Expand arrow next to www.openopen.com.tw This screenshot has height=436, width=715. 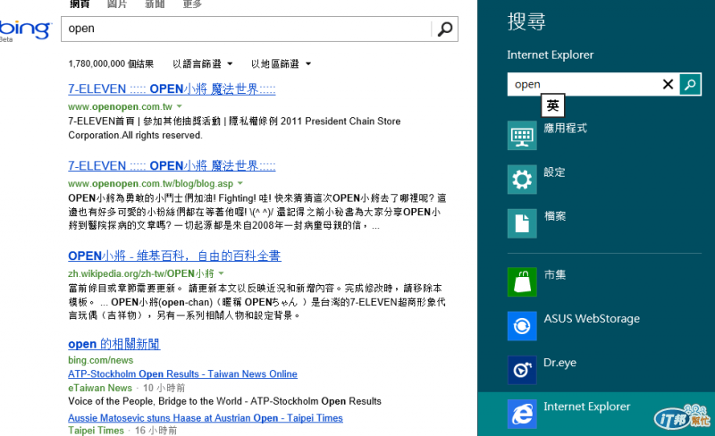180,106
